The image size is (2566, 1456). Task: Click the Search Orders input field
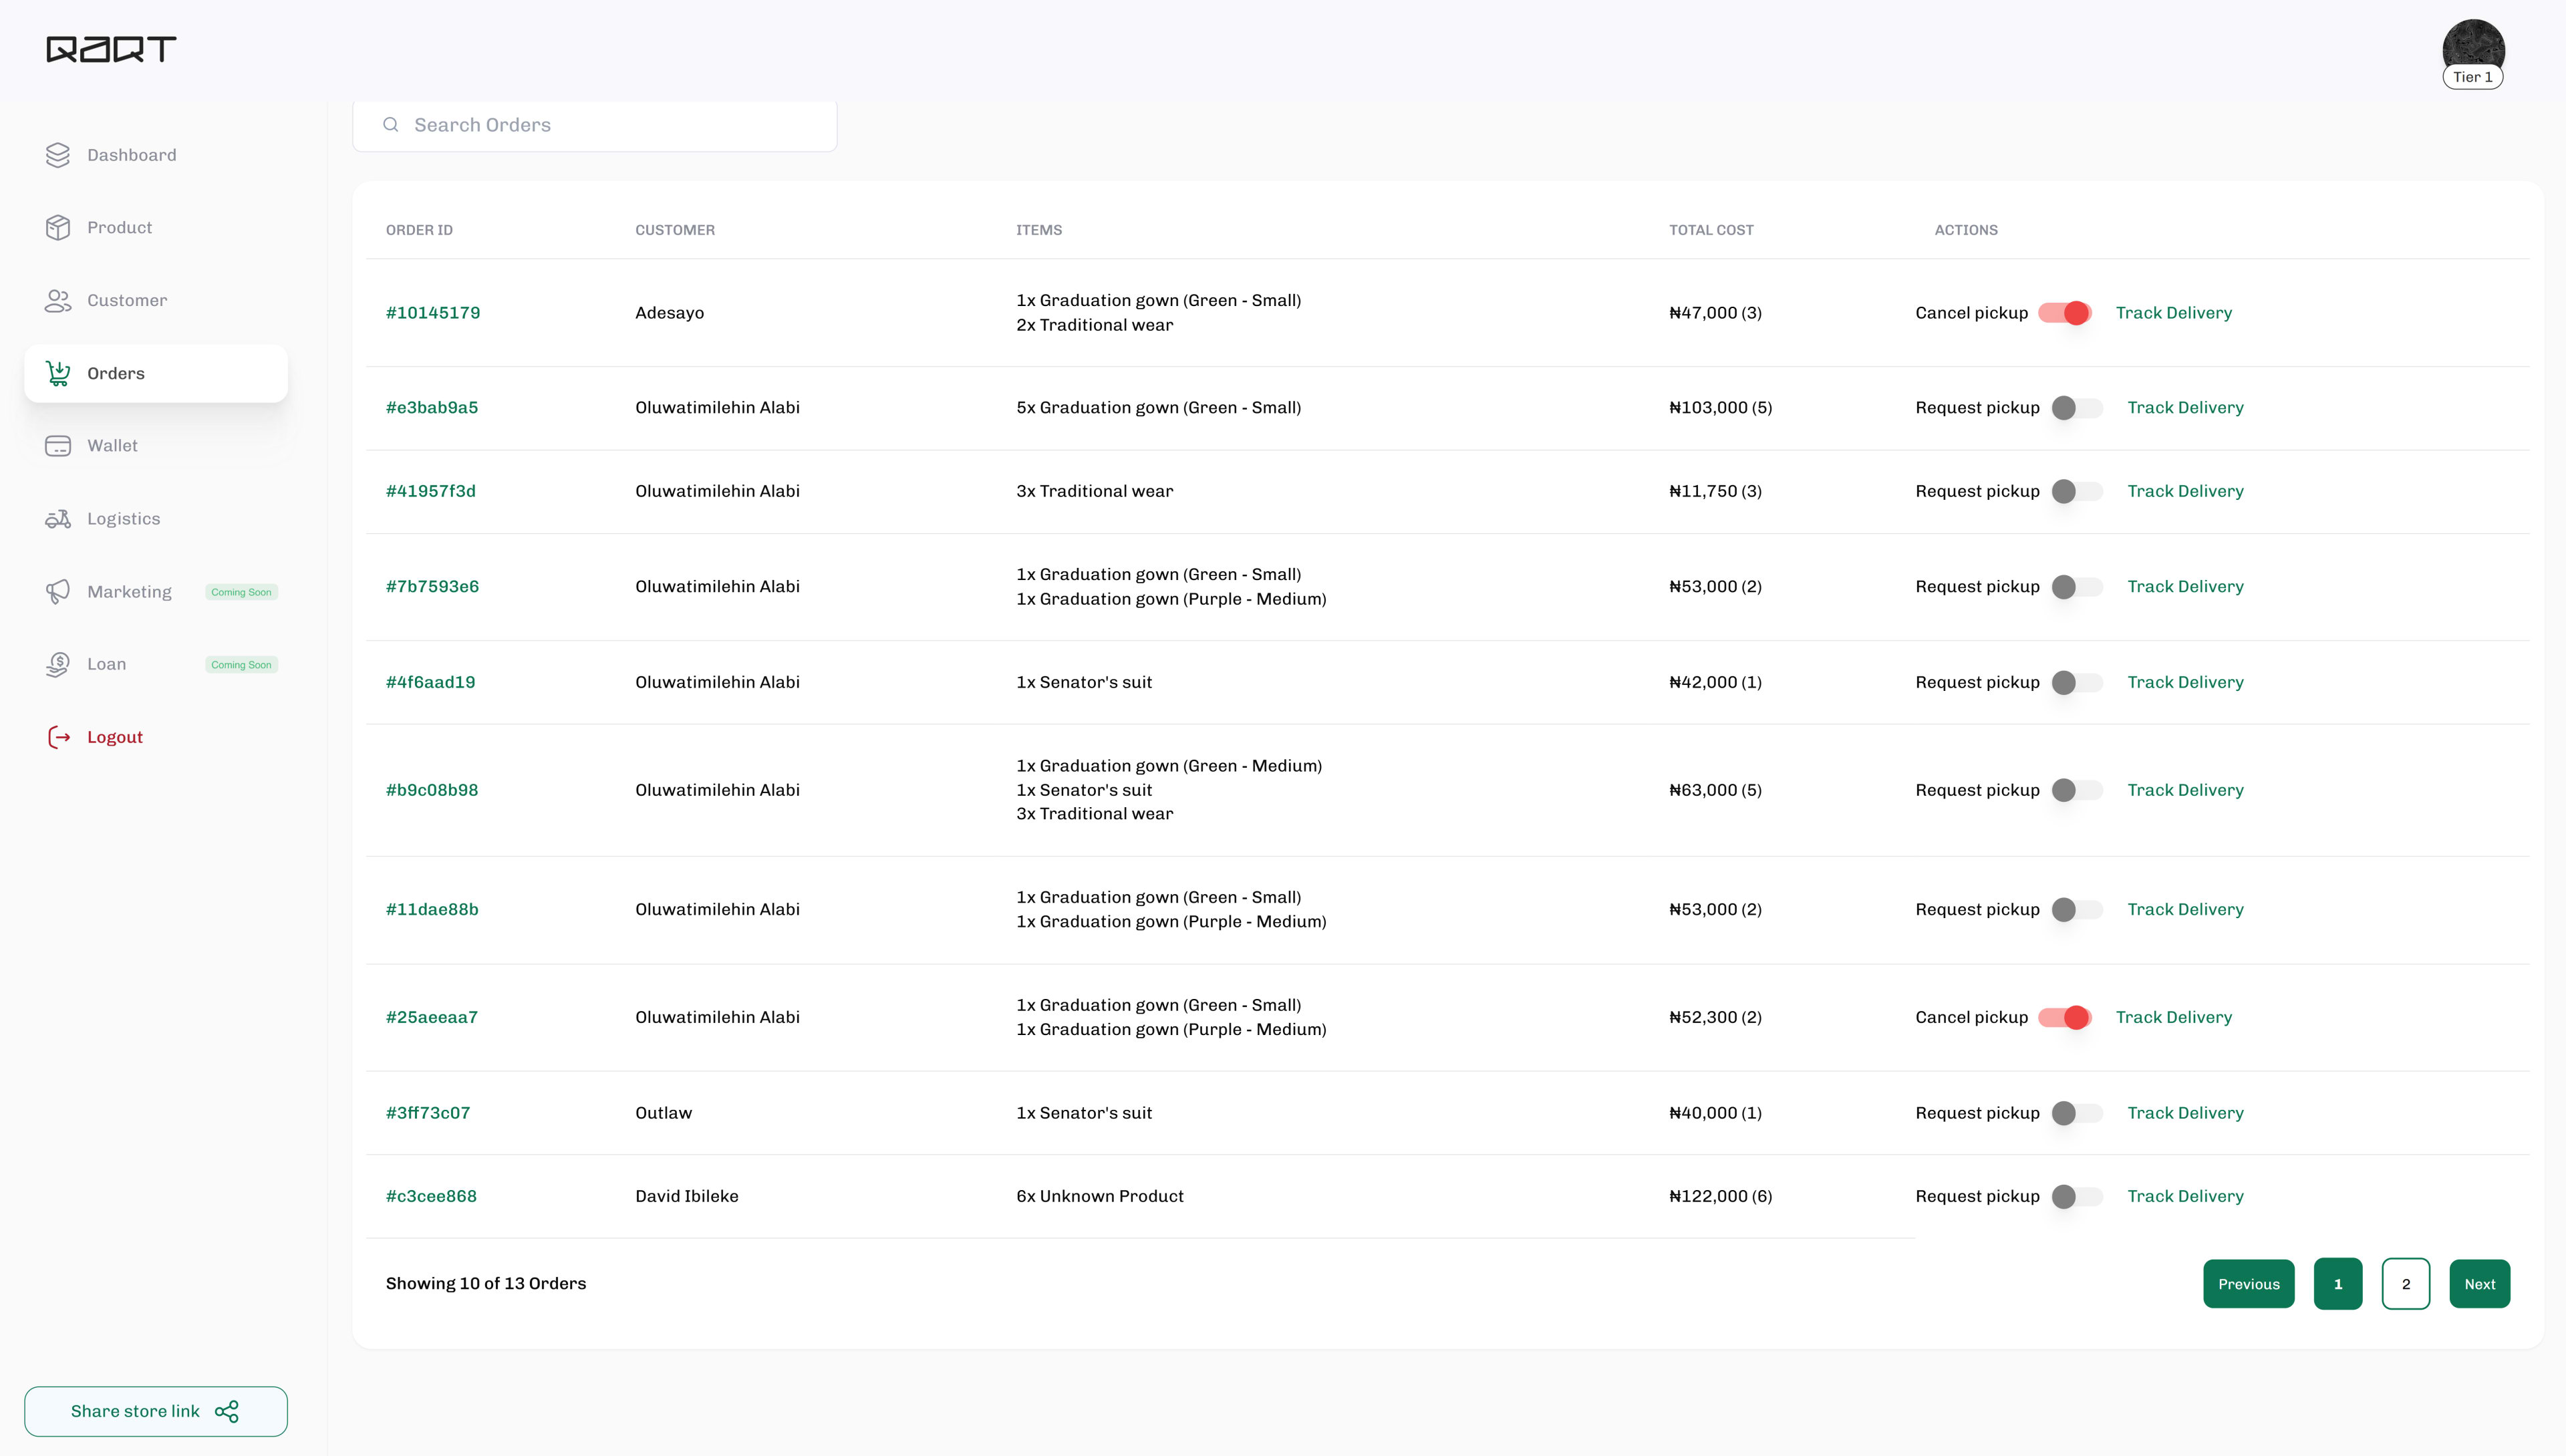(x=594, y=124)
